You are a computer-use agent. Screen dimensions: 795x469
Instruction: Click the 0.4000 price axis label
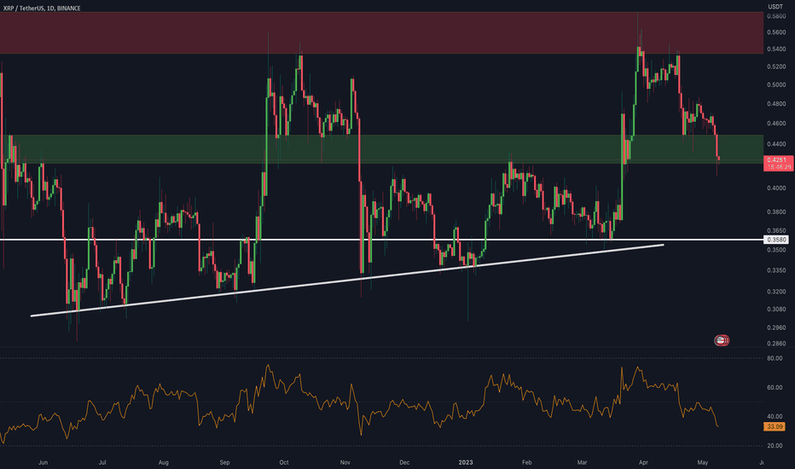click(776, 188)
